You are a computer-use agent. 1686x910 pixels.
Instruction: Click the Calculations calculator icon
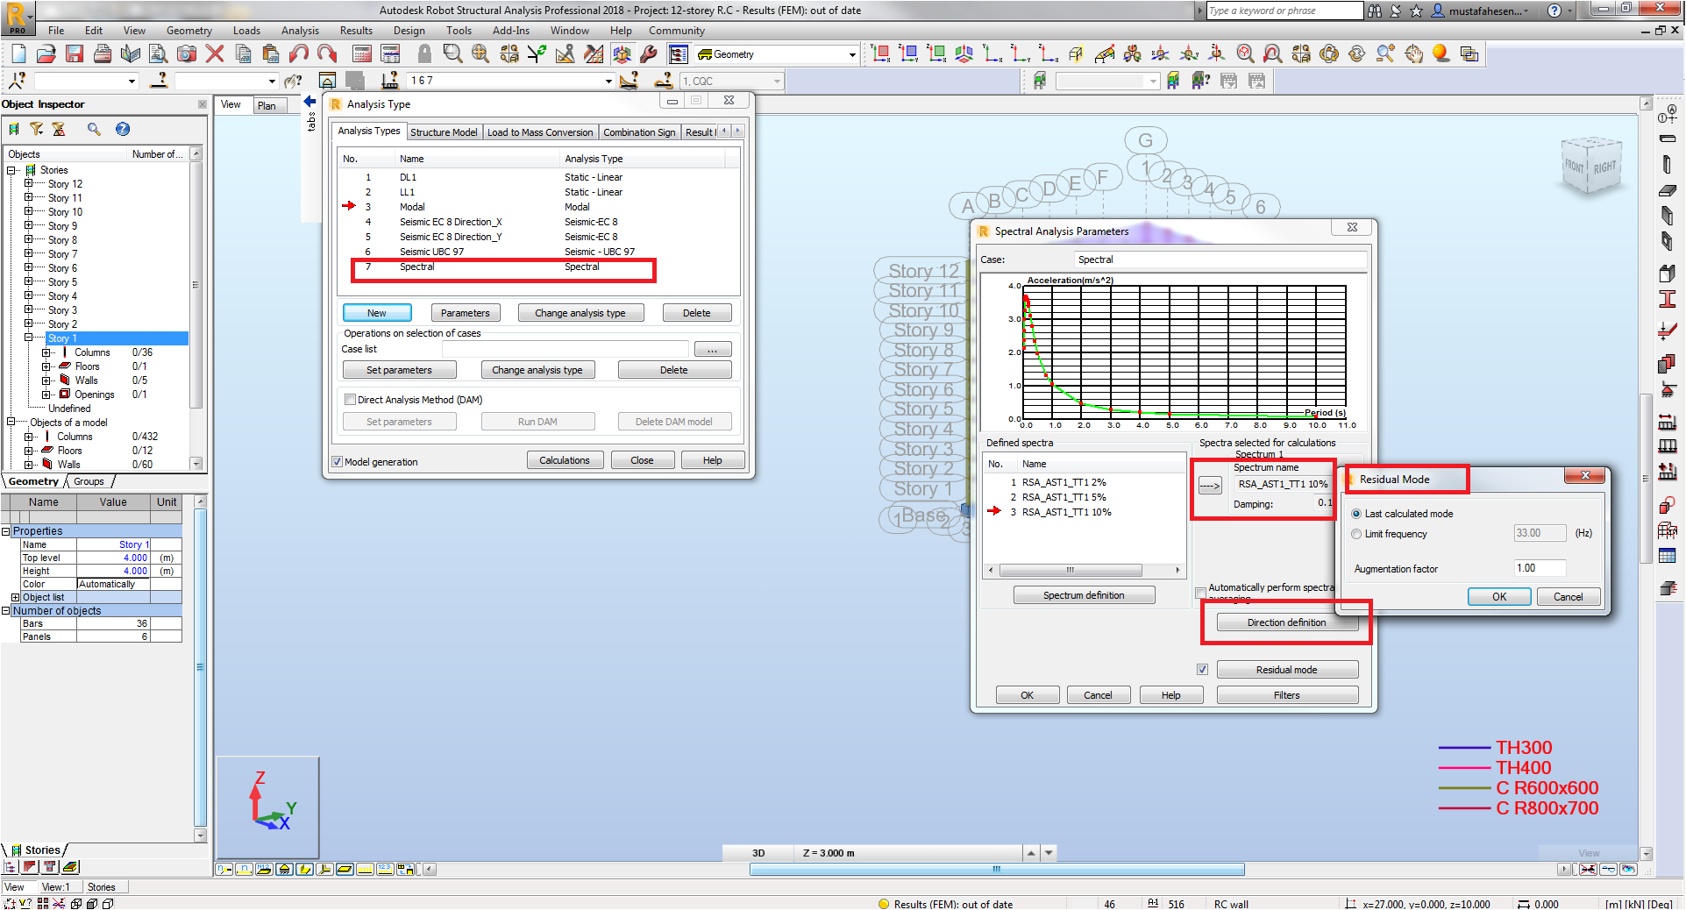click(362, 54)
